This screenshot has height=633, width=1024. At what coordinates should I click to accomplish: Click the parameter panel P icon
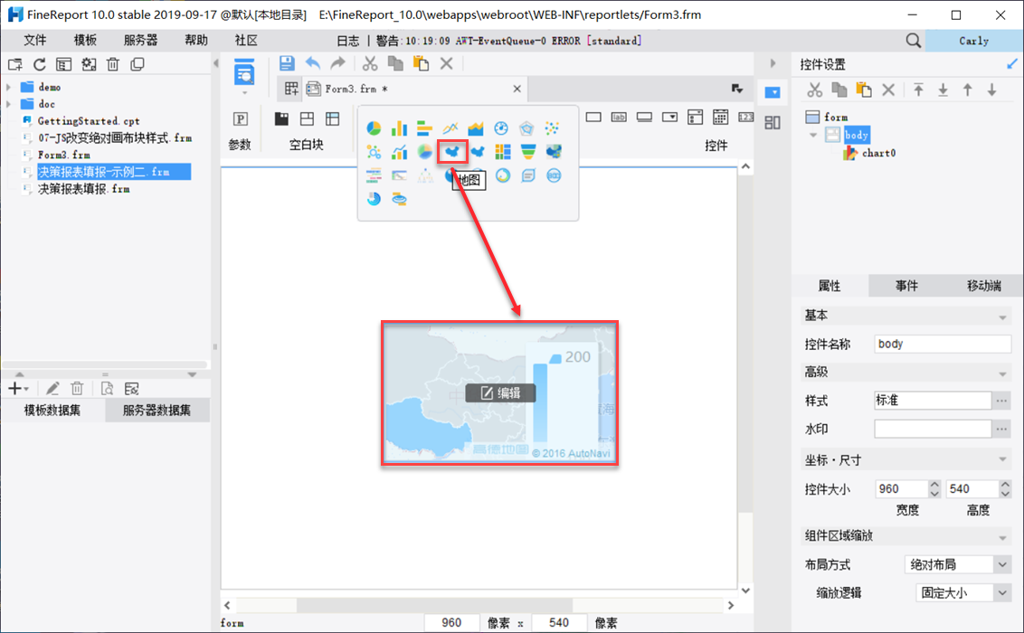point(240,119)
